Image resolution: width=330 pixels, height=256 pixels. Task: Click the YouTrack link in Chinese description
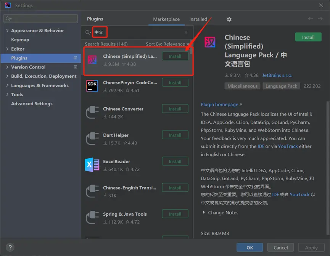pyautogui.click(x=299, y=194)
